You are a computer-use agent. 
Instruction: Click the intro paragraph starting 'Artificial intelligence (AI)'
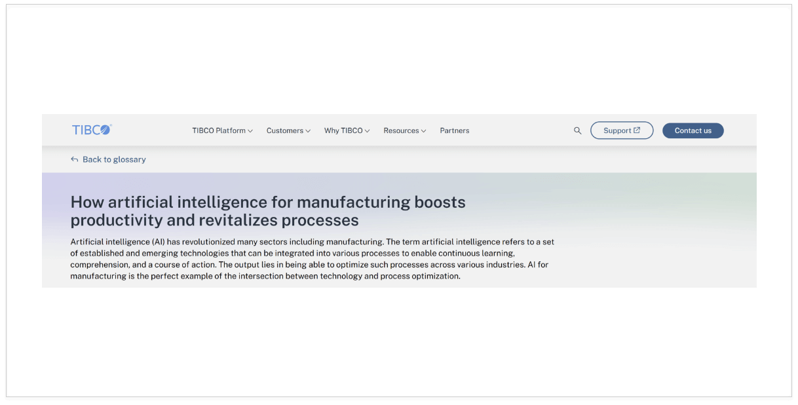pyautogui.click(x=312, y=259)
